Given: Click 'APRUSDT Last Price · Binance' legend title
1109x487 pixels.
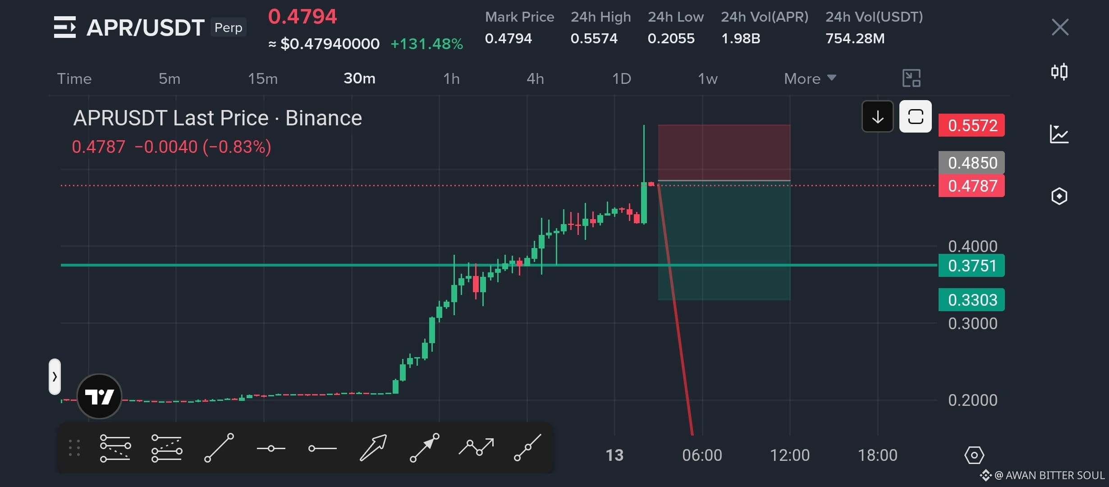Looking at the screenshot, I should point(217,118).
